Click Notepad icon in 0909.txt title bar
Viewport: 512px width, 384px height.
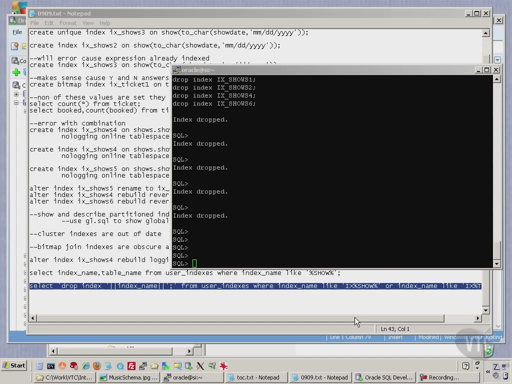pyautogui.click(x=32, y=13)
